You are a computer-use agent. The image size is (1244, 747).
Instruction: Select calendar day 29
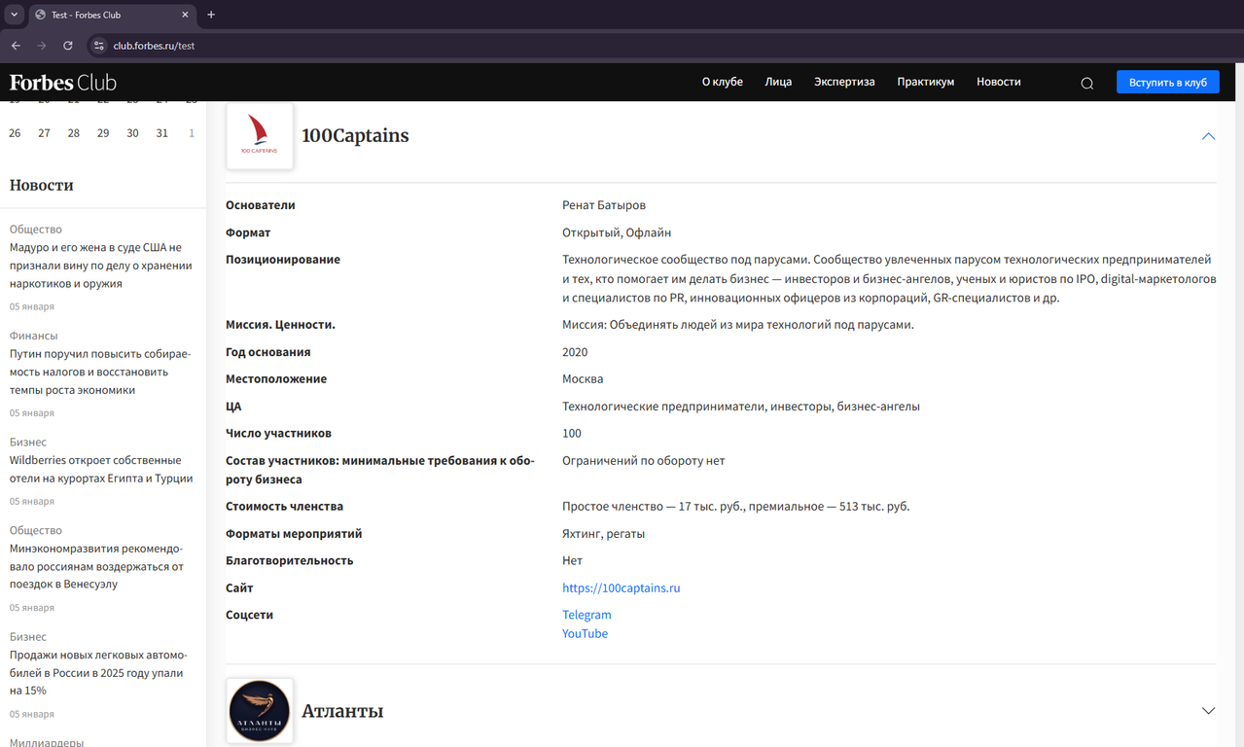point(103,133)
